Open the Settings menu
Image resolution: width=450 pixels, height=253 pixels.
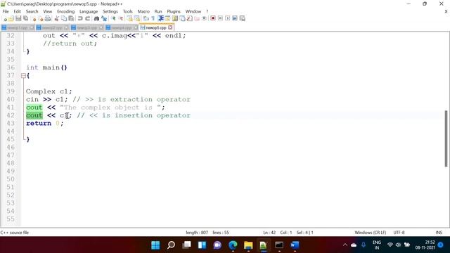click(110, 11)
